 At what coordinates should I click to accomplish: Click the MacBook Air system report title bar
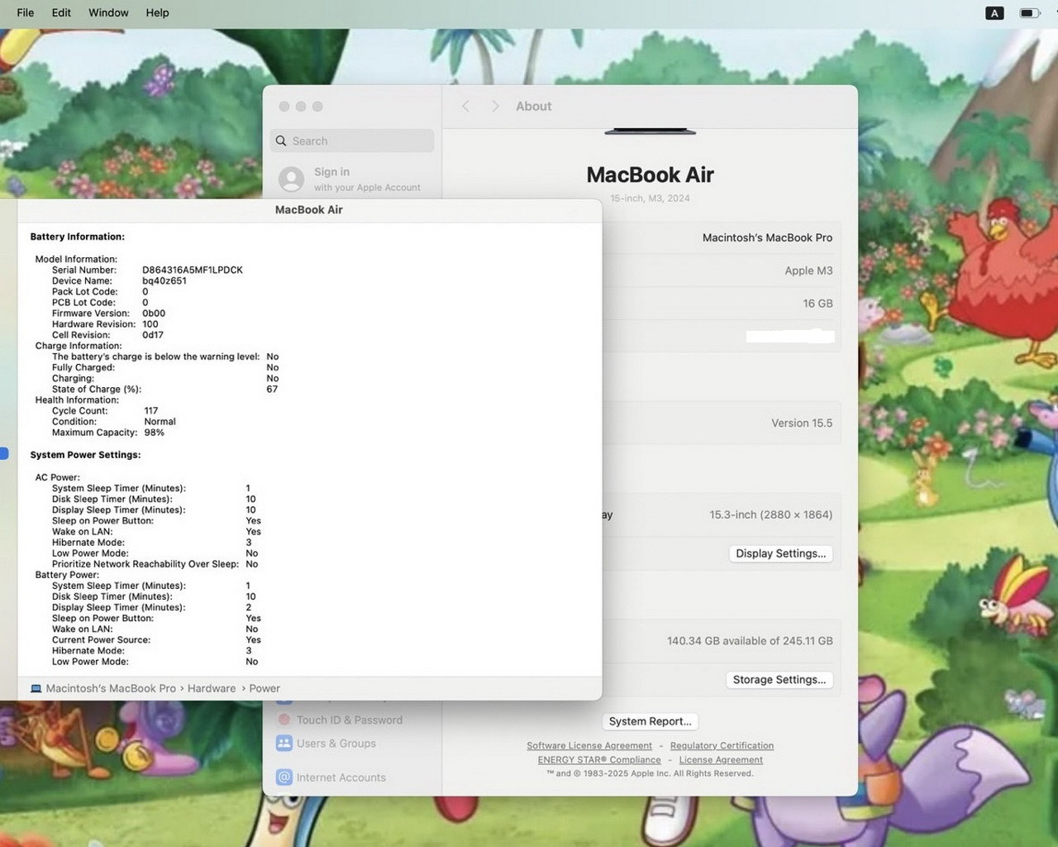(309, 210)
